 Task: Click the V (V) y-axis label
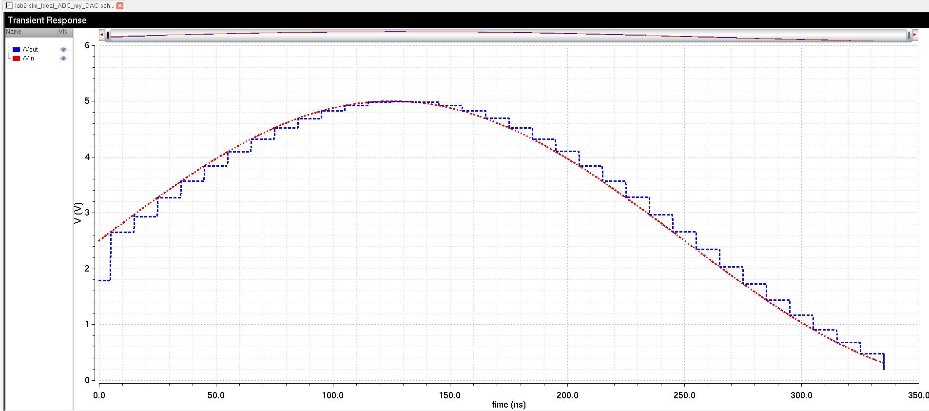click(78, 213)
